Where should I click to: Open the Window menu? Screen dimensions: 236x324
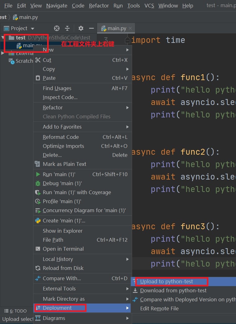[168, 6]
